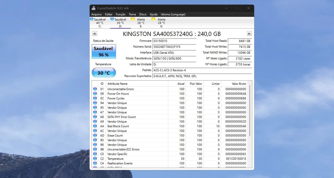Open the Ajuda menu
Screen dimensions: 334x178
154,14
